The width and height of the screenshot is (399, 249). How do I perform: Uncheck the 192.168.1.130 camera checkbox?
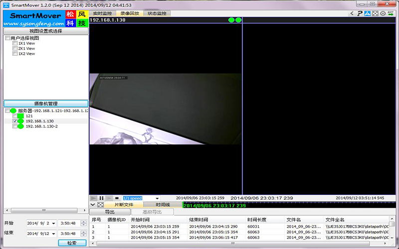pyautogui.click(x=15, y=121)
